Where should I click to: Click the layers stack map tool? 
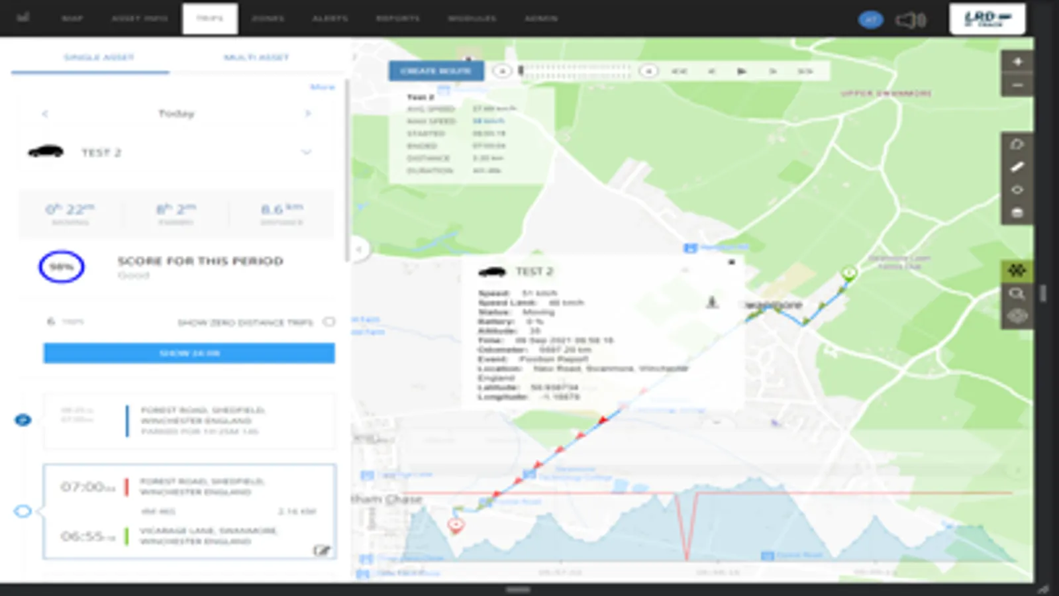(1018, 213)
